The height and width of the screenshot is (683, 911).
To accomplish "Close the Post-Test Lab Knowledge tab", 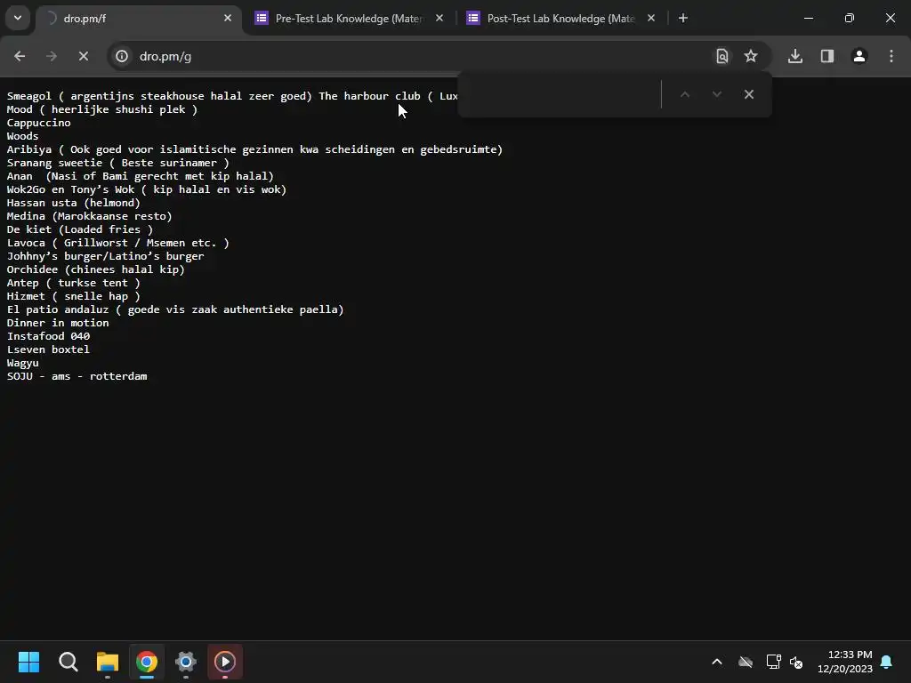I will [651, 18].
